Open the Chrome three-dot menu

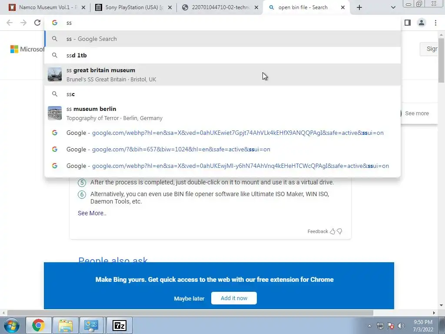pos(435,23)
